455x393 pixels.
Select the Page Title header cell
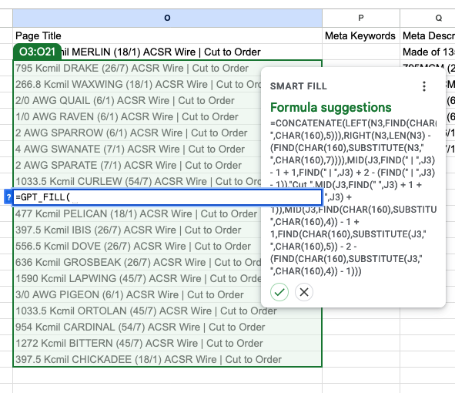[x=167, y=35]
